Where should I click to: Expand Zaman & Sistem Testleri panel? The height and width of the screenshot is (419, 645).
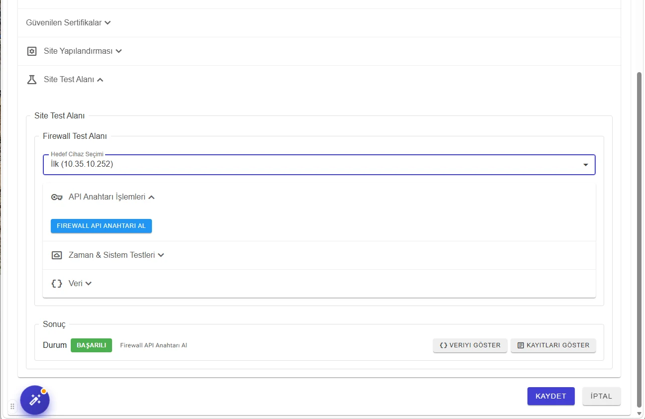[319, 255]
